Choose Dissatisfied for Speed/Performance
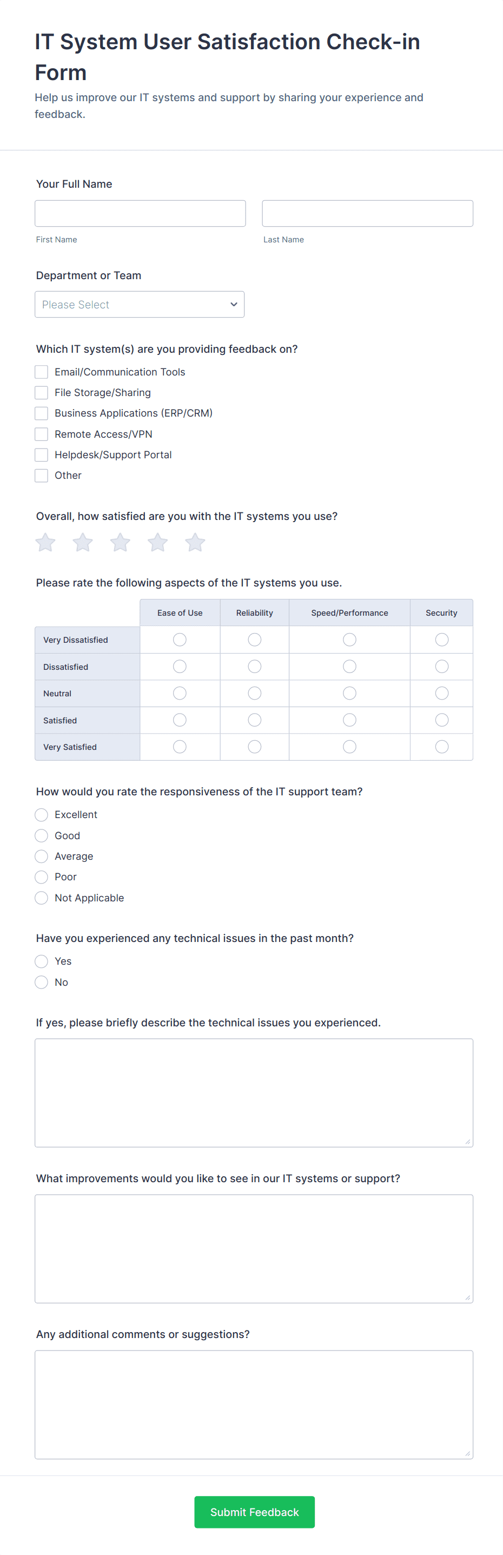503x1555 pixels. pos(349,667)
